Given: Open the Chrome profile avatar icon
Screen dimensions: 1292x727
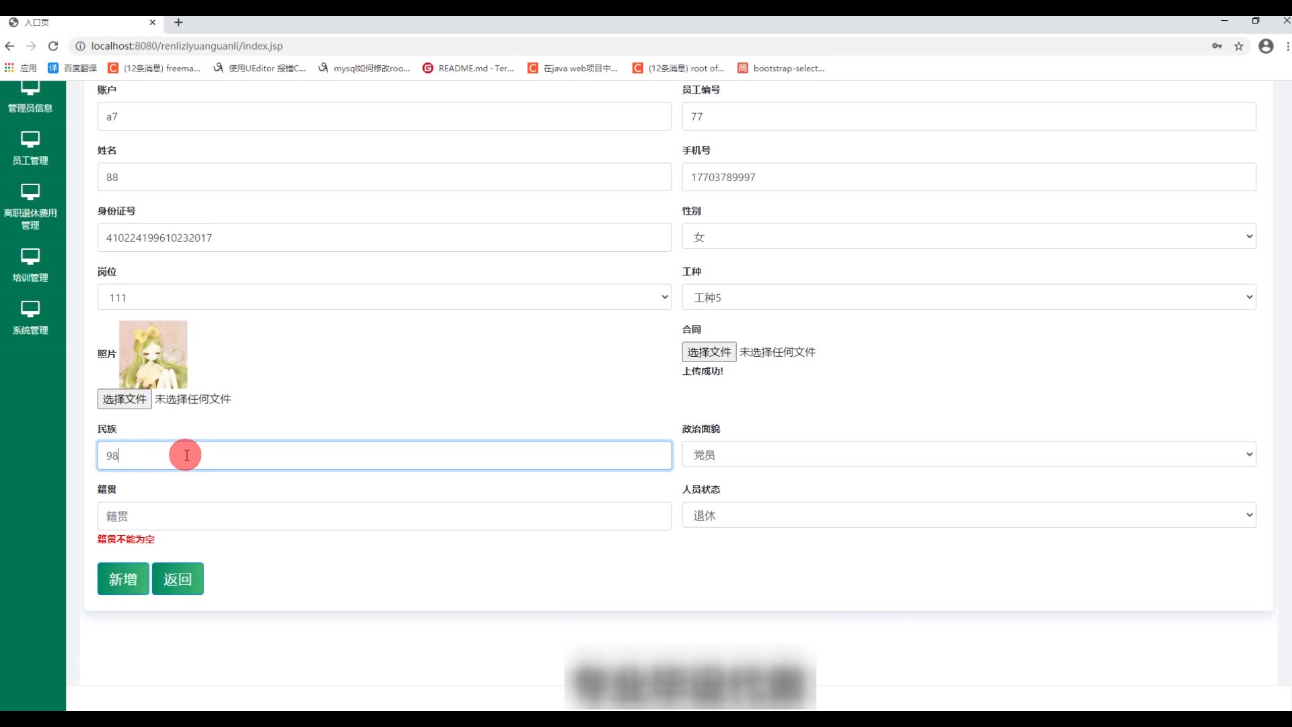Looking at the screenshot, I should pyautogui.click(x=1266, y=46).
